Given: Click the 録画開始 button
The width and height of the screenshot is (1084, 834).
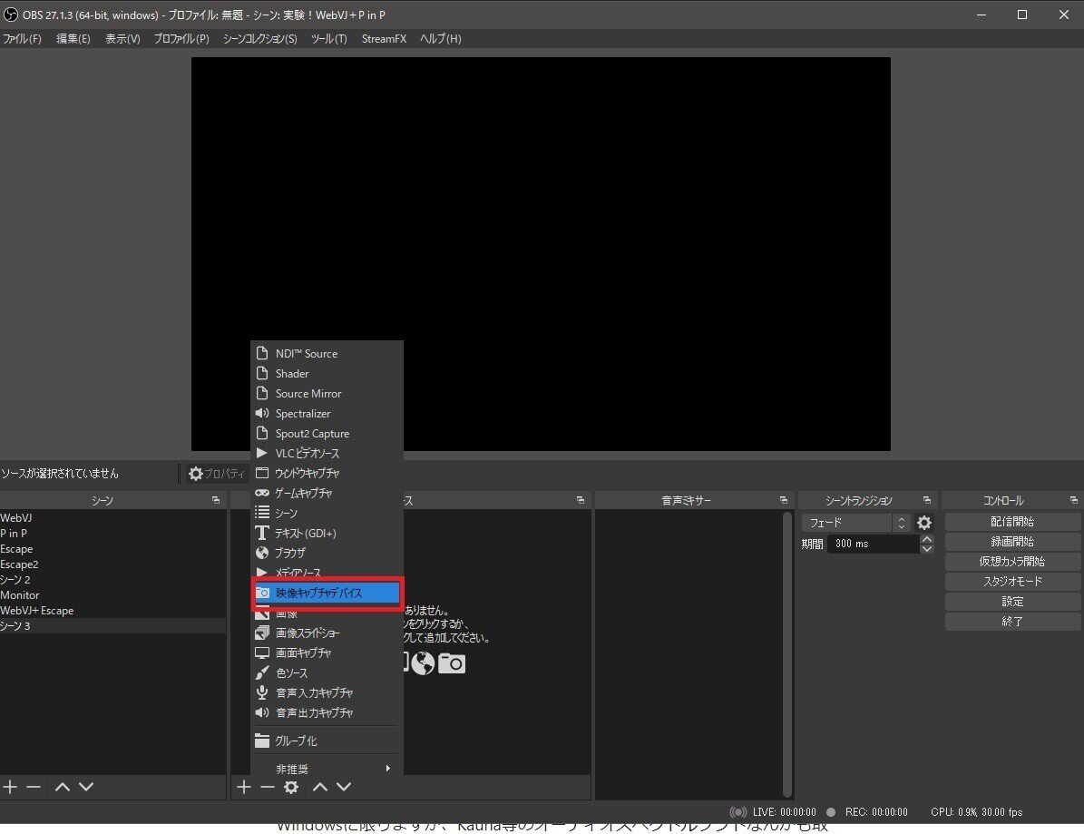Looking at the screenshot, I should [x=1012, y=542].
